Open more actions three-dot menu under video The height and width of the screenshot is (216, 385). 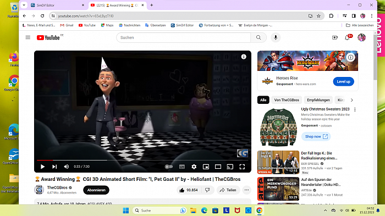[246, 190]
